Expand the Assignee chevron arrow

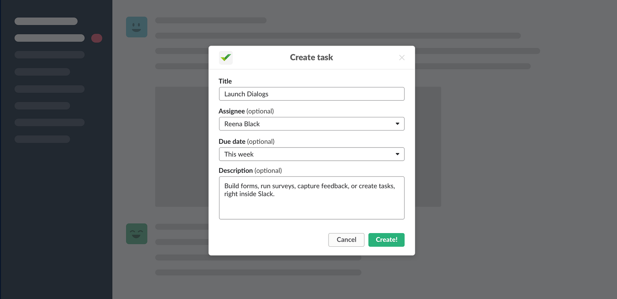(x=397, y=124)
